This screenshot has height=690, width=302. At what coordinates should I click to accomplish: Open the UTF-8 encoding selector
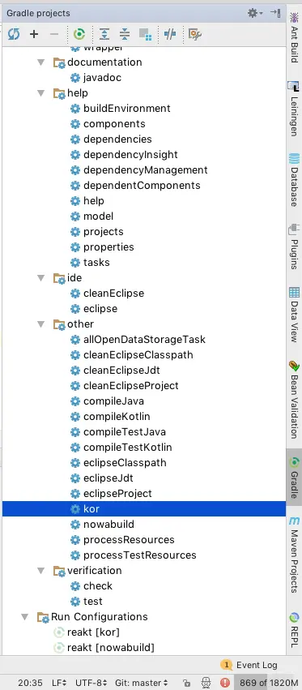[91, 683]
